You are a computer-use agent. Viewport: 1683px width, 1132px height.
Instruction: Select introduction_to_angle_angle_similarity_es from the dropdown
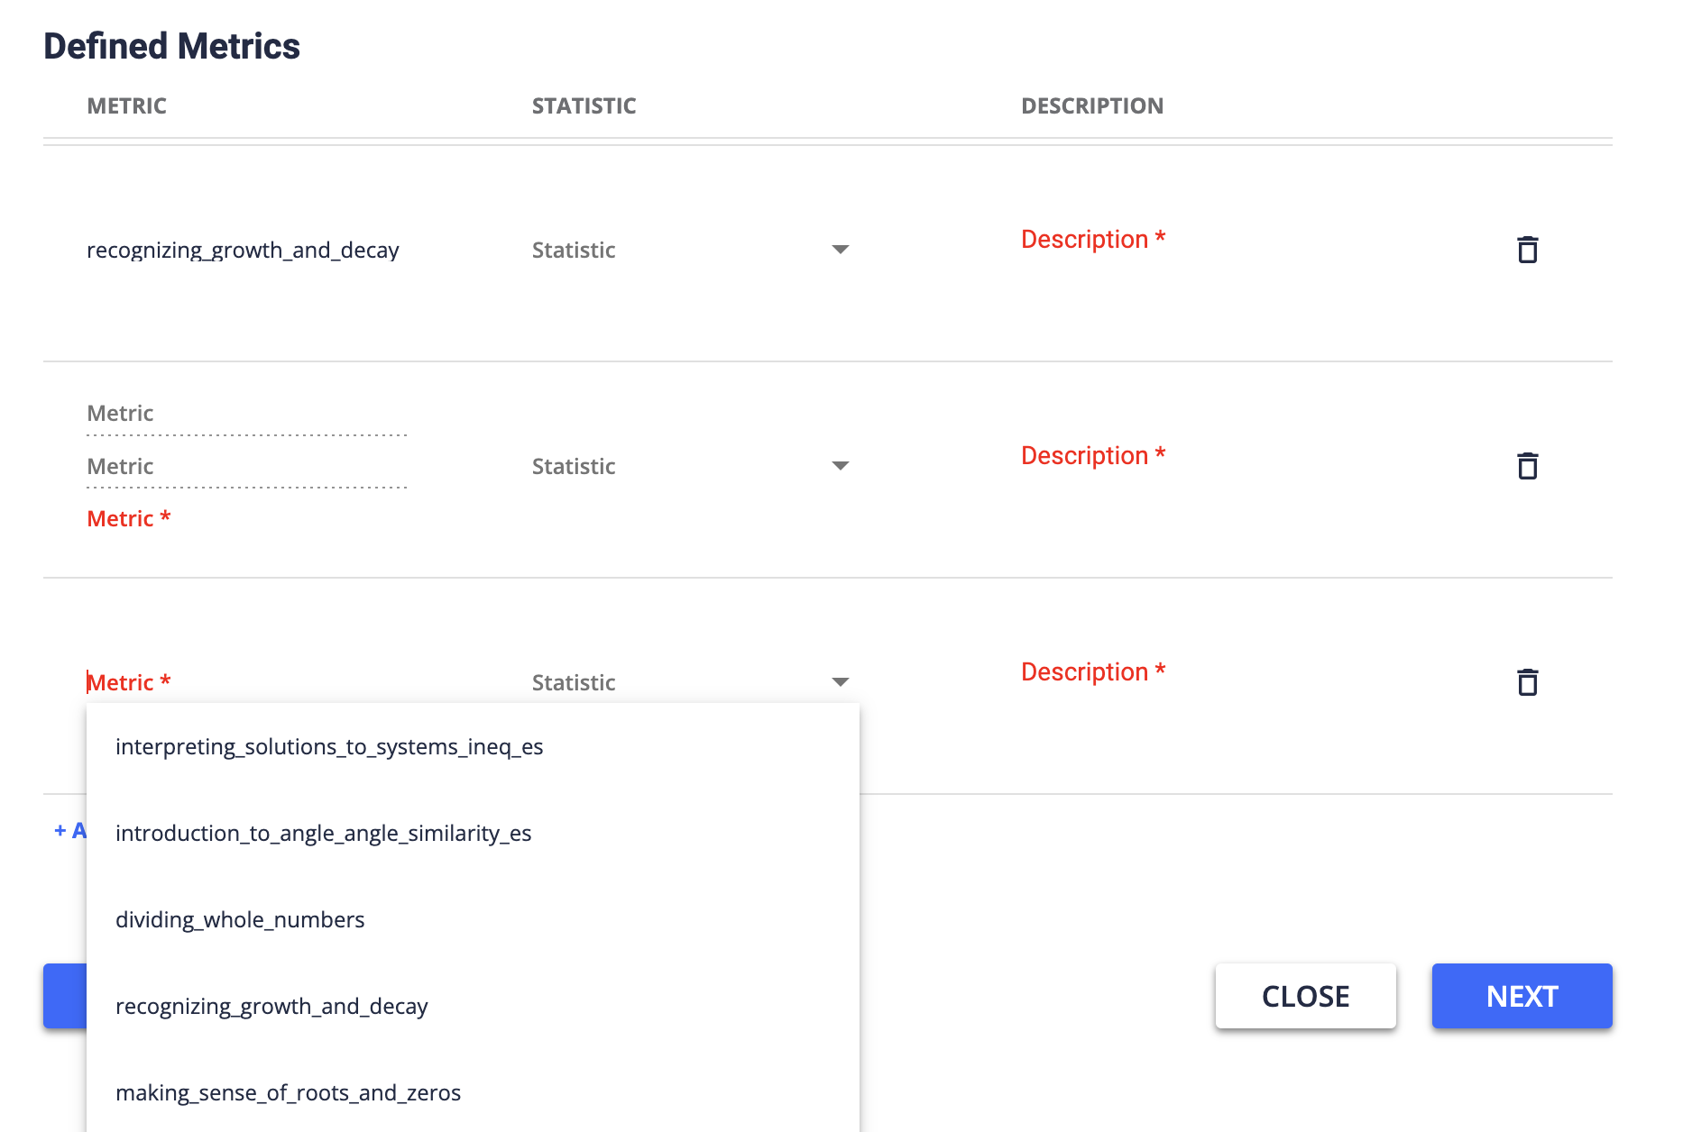pyautogui.click(x=324, y=833)
